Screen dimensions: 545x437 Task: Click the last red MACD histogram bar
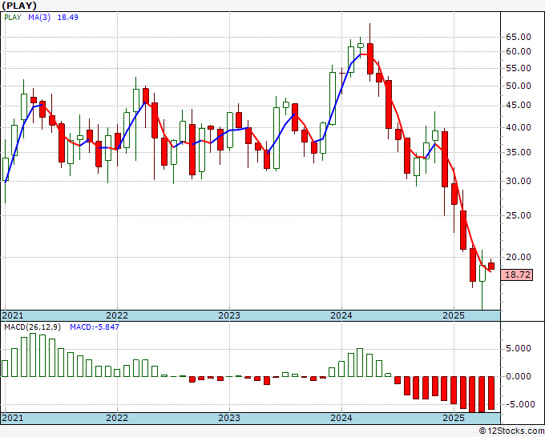(491, 392)
